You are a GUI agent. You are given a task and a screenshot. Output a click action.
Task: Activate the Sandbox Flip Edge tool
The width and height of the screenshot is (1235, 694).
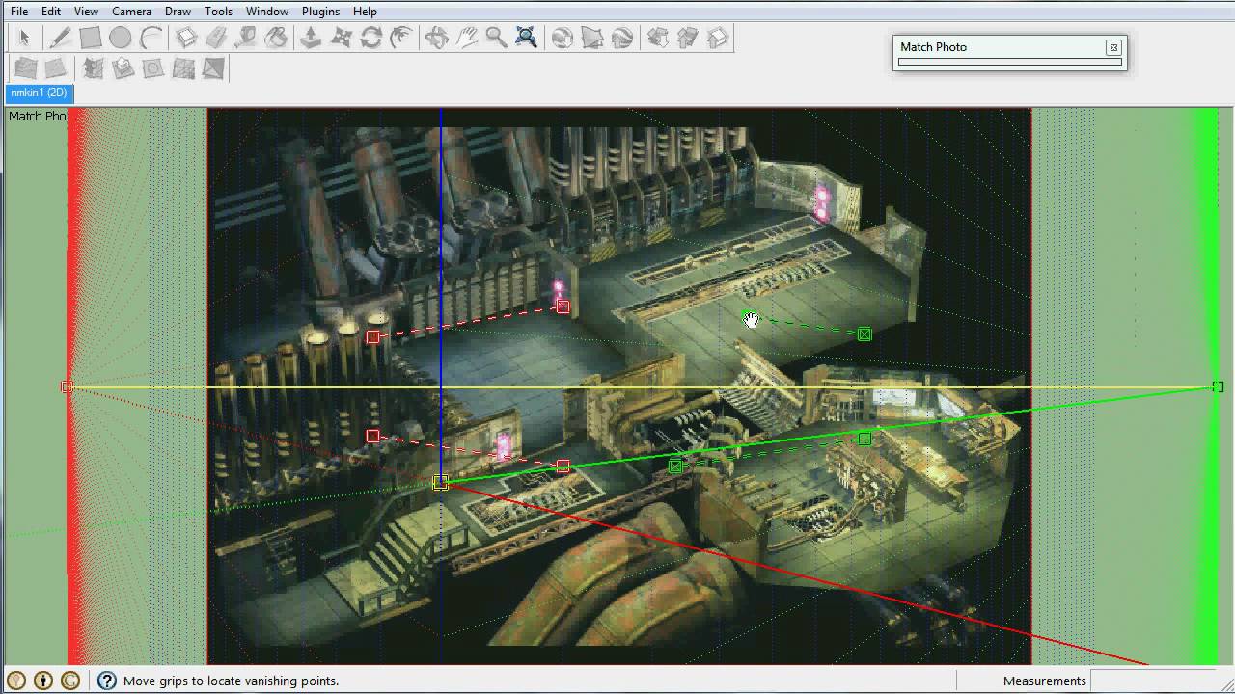click(212, 68)
